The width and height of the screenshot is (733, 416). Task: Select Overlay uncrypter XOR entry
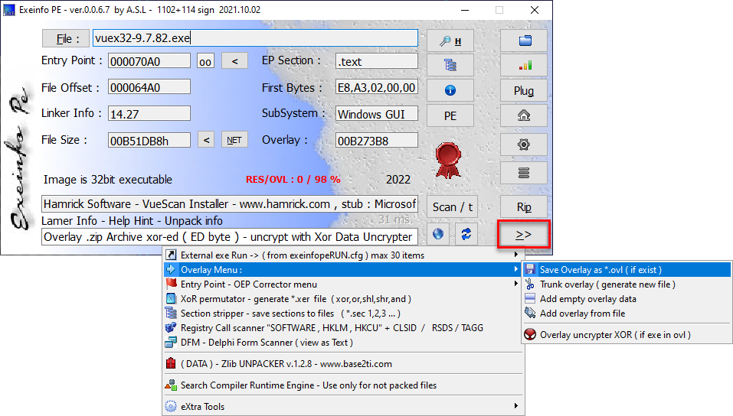point(627,334)
